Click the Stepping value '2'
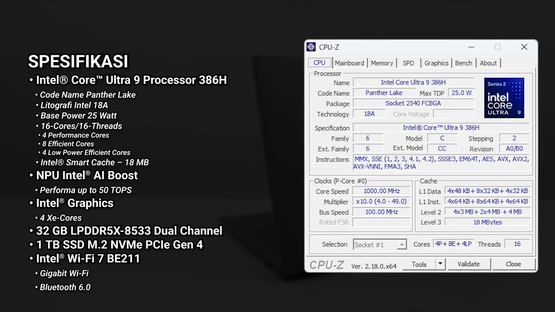The height and width of the screenshot is (312, 555). (514, 138)
